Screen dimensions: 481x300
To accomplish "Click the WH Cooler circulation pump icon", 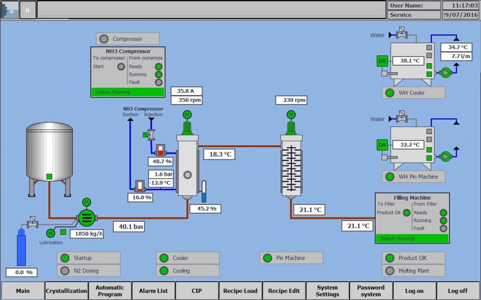I will point(445,73).
